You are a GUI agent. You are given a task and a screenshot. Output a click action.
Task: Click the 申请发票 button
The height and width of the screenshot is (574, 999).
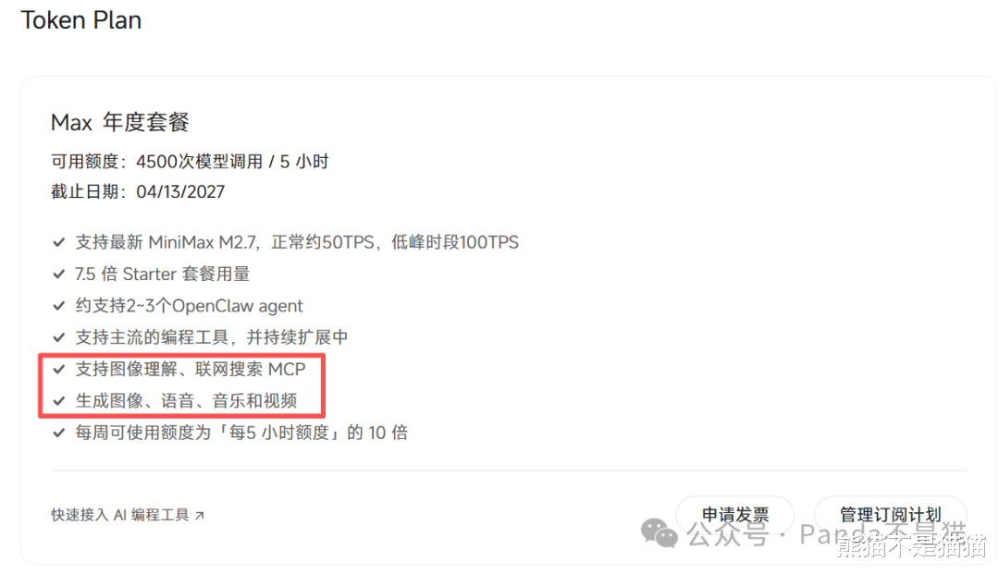click(x=735, y=514)
